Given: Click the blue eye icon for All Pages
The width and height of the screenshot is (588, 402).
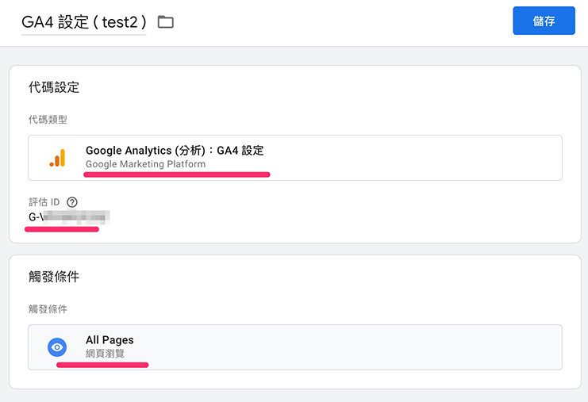Looking at the screenshot, I should (x=57, y=346).
